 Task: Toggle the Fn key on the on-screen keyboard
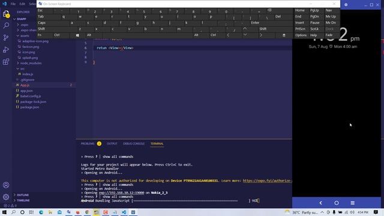(x=45, y=35)
